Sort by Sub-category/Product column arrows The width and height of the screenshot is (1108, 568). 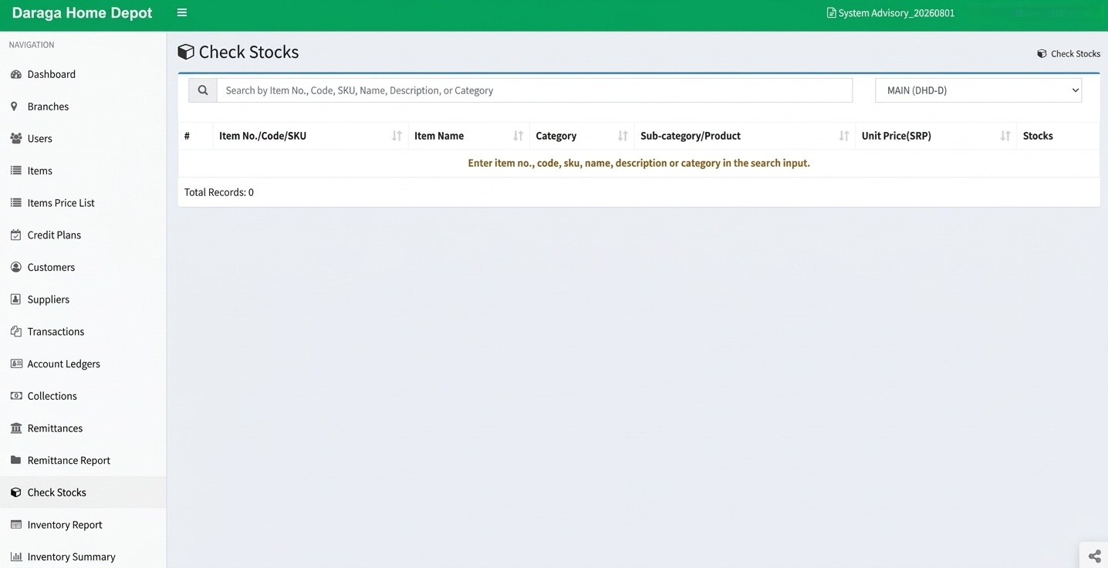(x=843, y=136)
